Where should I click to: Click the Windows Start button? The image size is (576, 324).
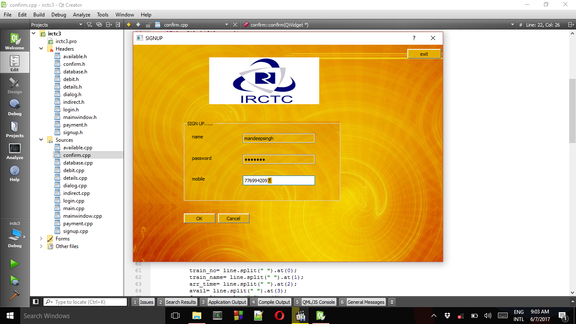click(10, 316)
